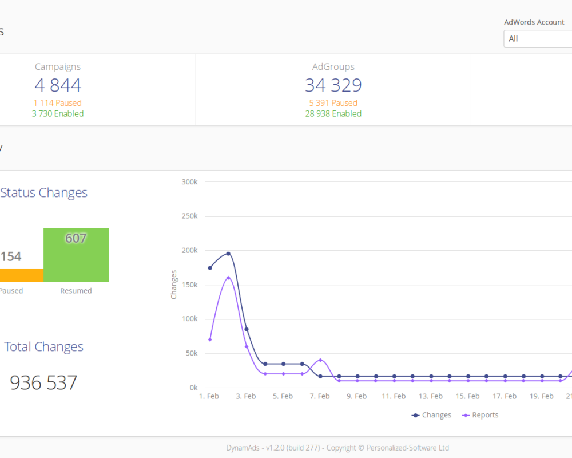Click the first Reports data point at 1. Feb

pos(210,339)
